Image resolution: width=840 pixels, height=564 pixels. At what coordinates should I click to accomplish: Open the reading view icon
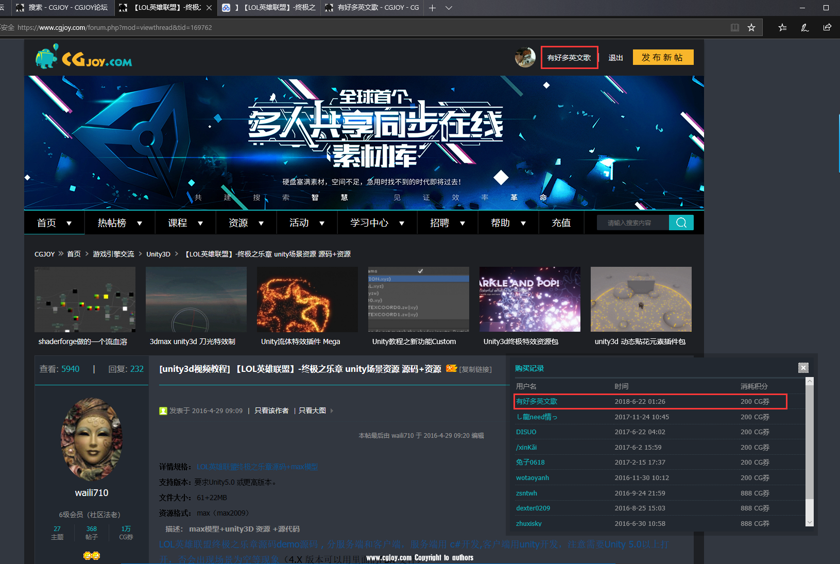pyautogui.click(x=735, y=27)
